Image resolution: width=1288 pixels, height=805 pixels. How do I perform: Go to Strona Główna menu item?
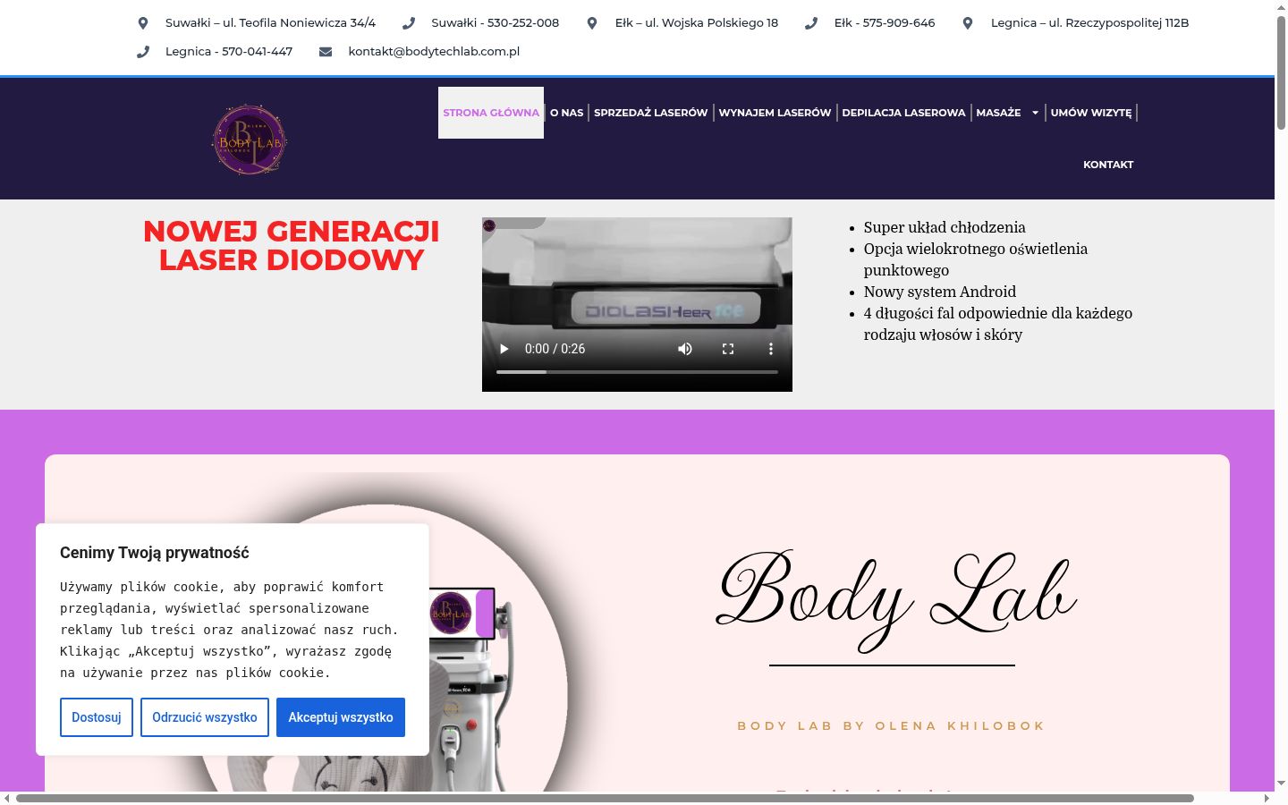(491, 113)
